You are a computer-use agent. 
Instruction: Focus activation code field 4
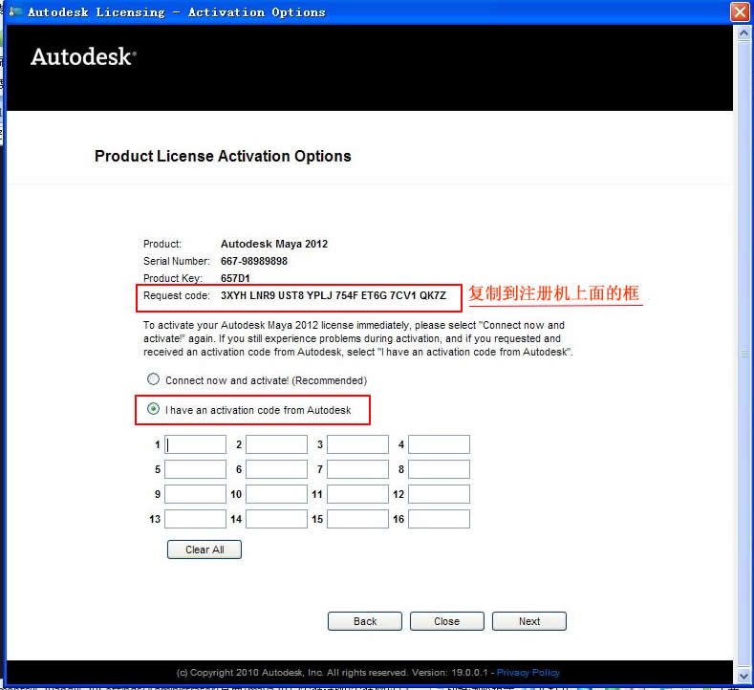tap(439, 444)
